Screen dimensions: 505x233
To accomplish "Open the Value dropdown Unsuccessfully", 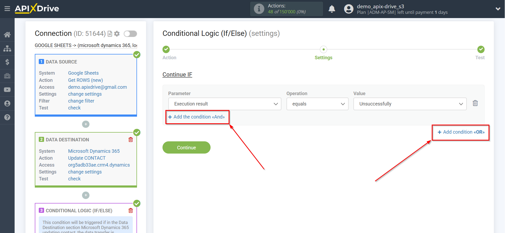I will pyautogui.click(x=410, y=104).
